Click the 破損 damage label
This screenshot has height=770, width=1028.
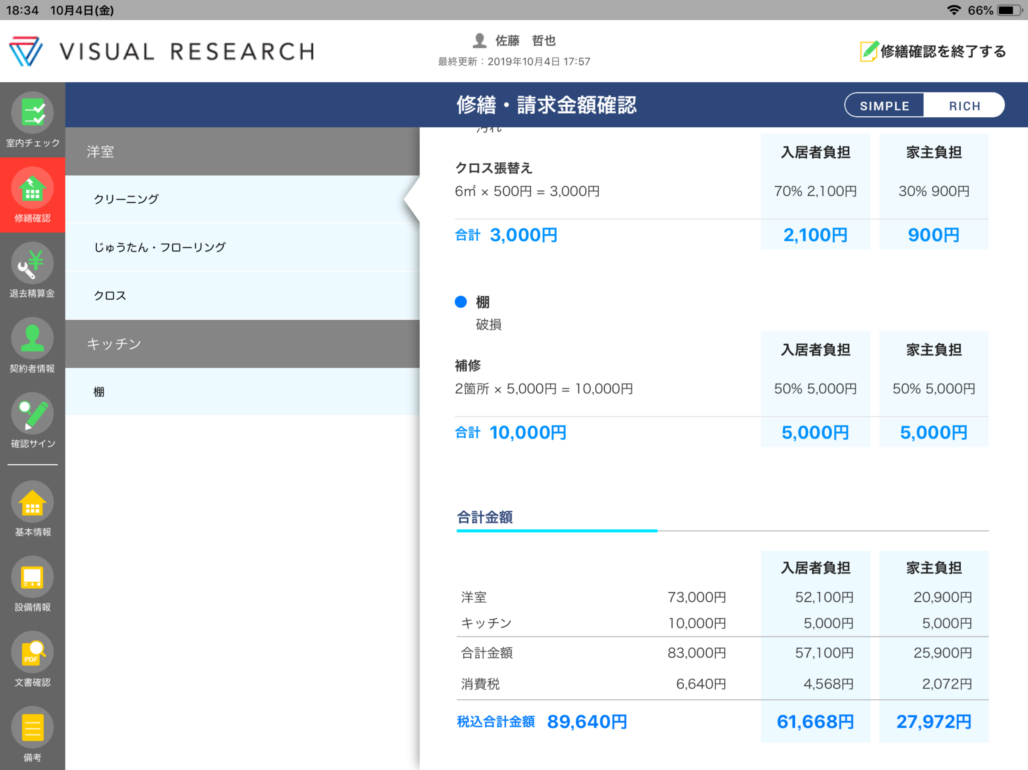pos(488,324)
